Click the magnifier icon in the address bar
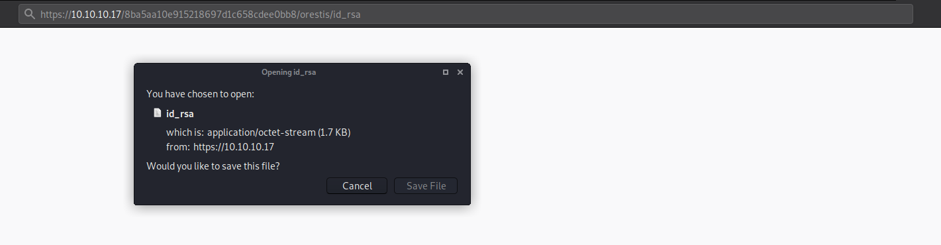The width and height of the screenshot is (941, 245). click(29, 14)
